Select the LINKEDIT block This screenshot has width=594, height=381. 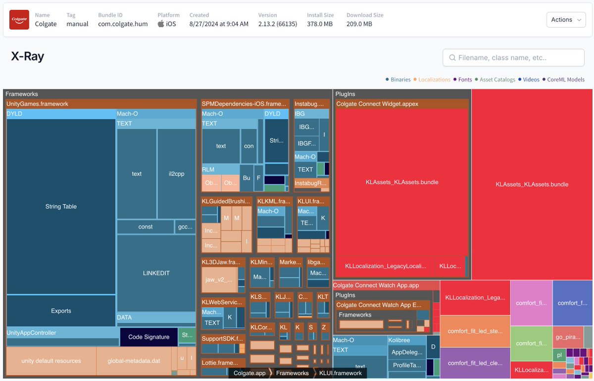[156, 273]
